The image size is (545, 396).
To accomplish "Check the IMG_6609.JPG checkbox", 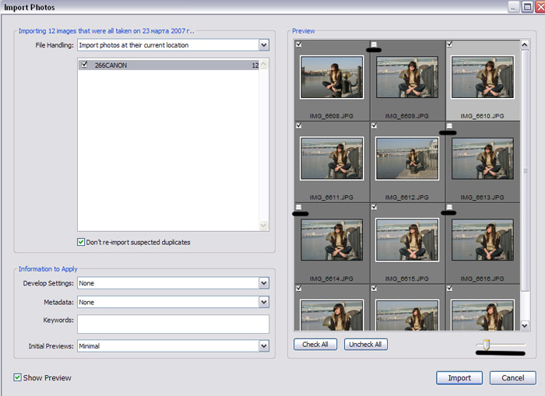I will (374, 44).
